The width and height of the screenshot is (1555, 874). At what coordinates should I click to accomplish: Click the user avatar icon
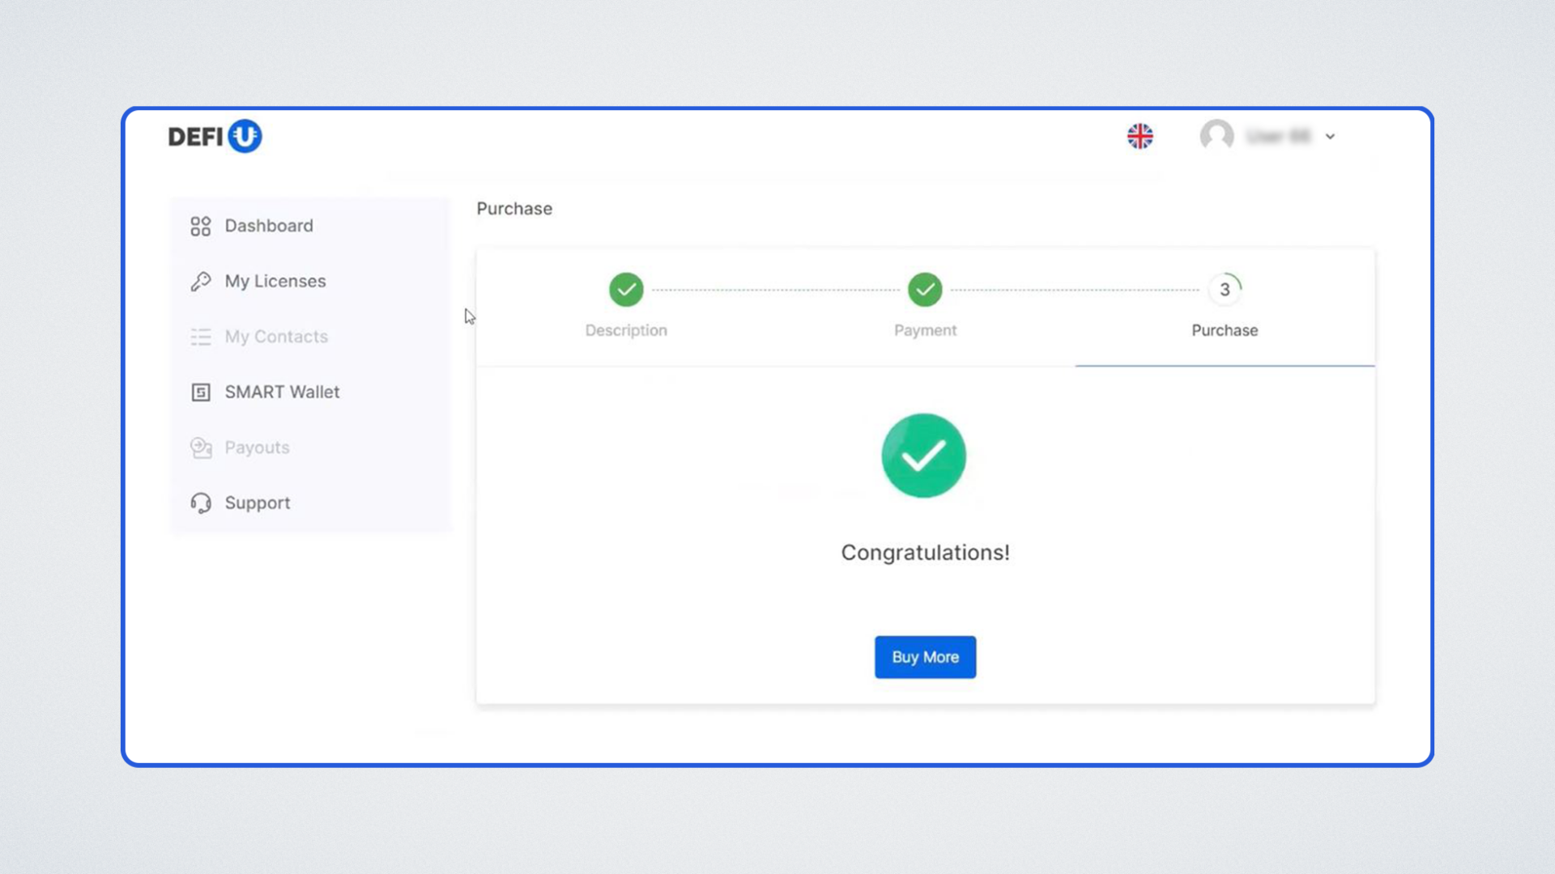(x=1216, y=136)
